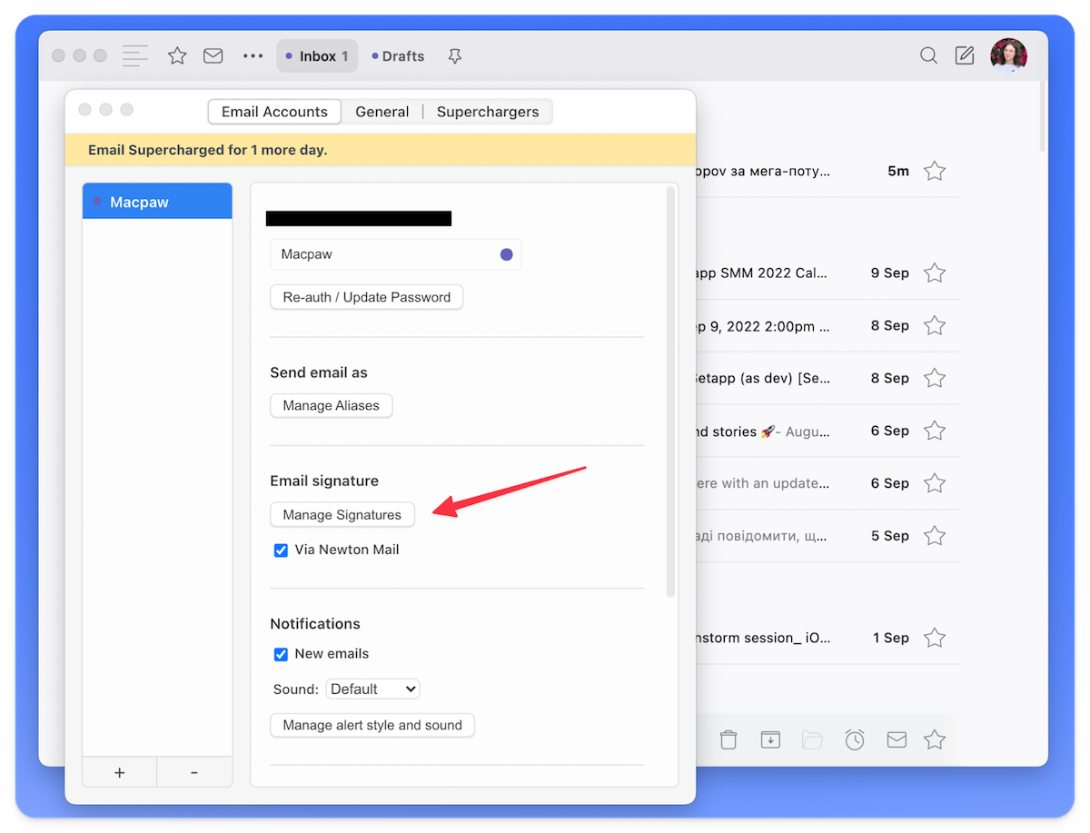Image resolution: width=1090 pixels, height=833 pixels.
Task: Click the trash icon in bottom toolbar
Action: (728, 739)
